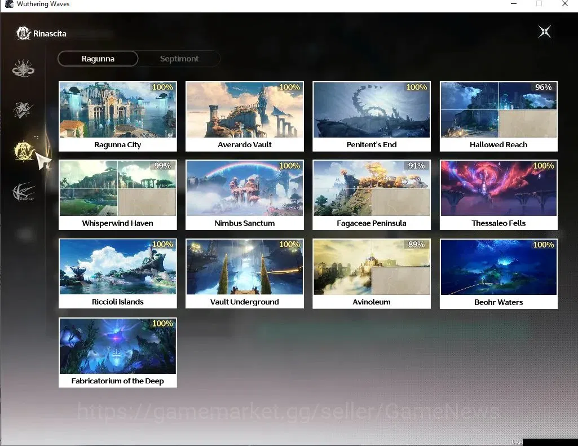578x446 pixels.
Task: Click the Wuthering Waves app icon in title bar
Action: click(9, 4)
